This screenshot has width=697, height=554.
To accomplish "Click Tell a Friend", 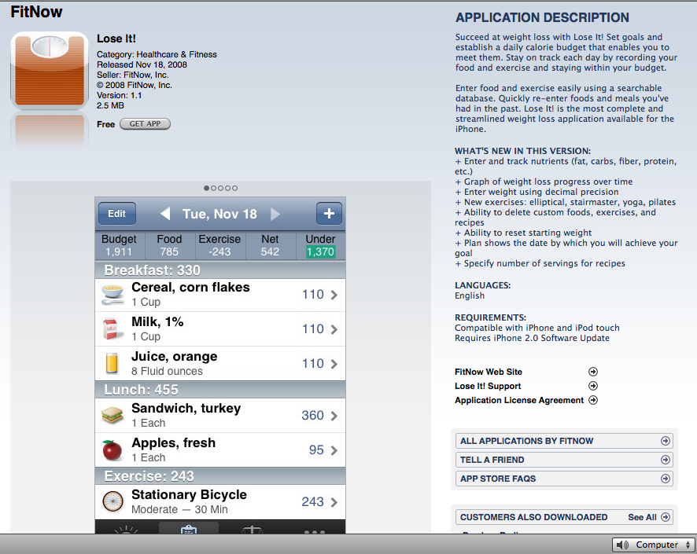I will click(563, 460).
